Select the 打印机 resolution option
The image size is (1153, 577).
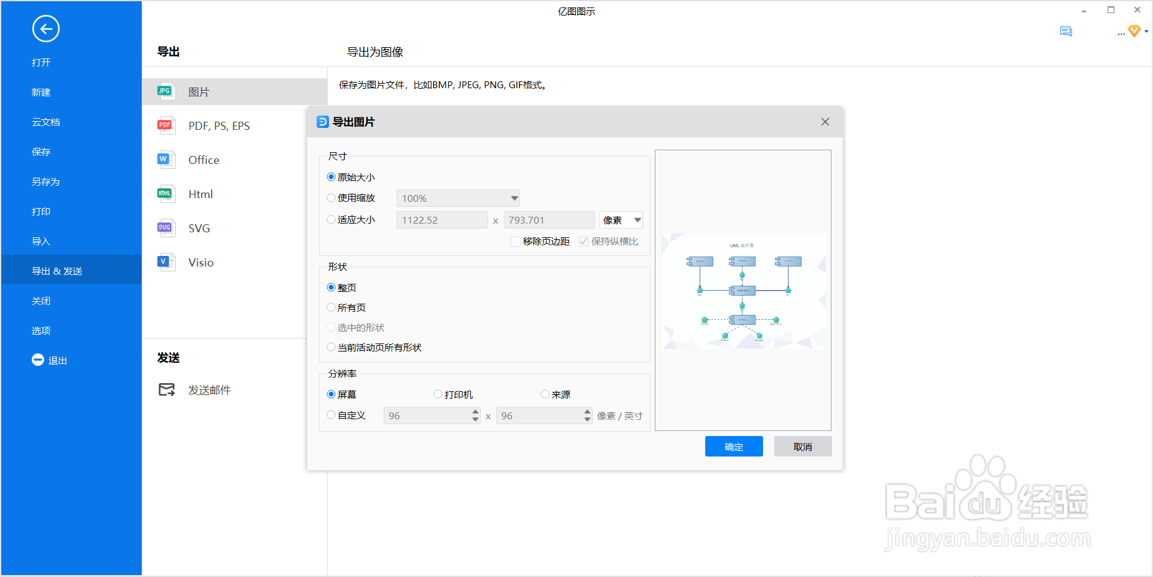[x=438, y=394]
